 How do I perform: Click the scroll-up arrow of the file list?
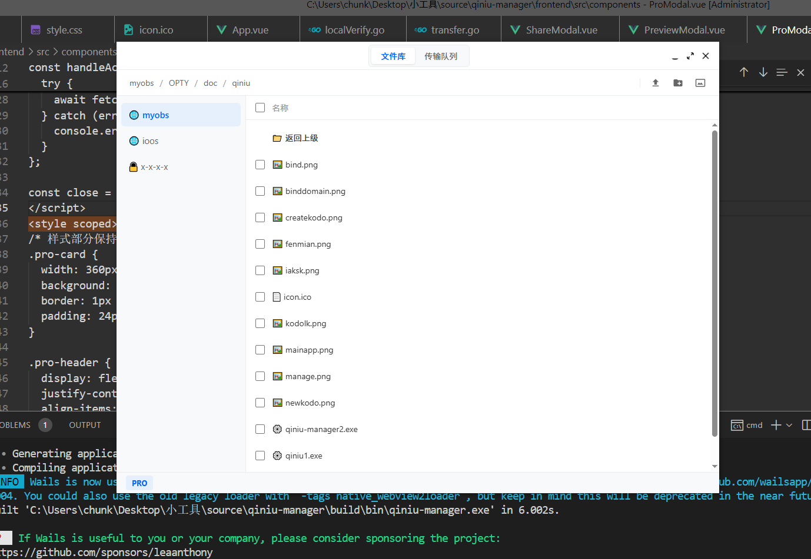(x=714, y=125)
